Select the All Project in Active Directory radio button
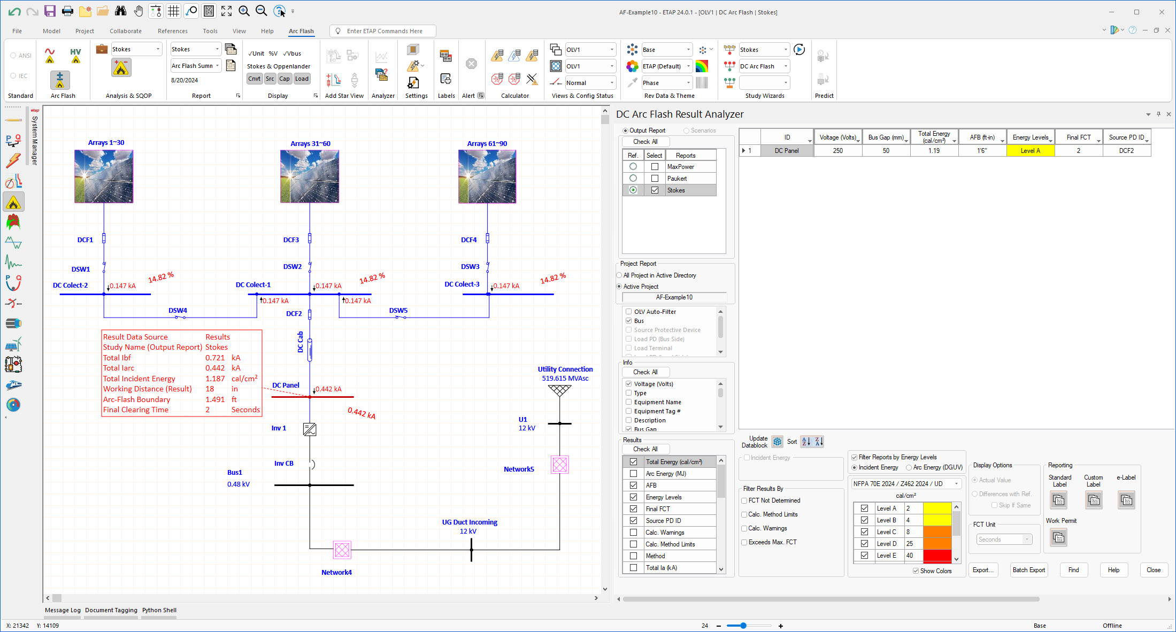1176x632 pixels. [x=619, y=275]
